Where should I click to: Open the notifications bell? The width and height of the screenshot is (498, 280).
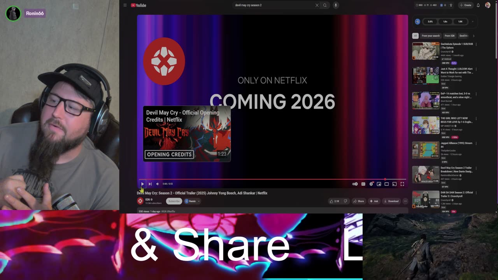coord(478,5)
